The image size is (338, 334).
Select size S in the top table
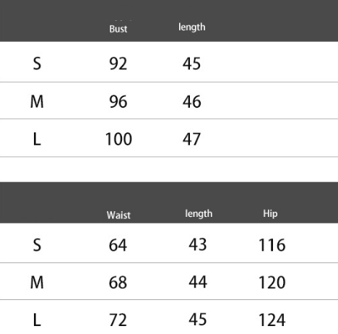[x=37, y=64]
